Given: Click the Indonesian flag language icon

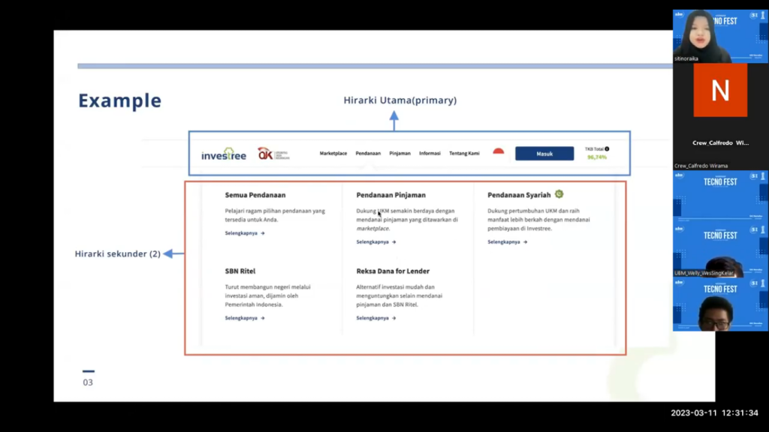Looking at the screenshot, I should pos(499,151).
